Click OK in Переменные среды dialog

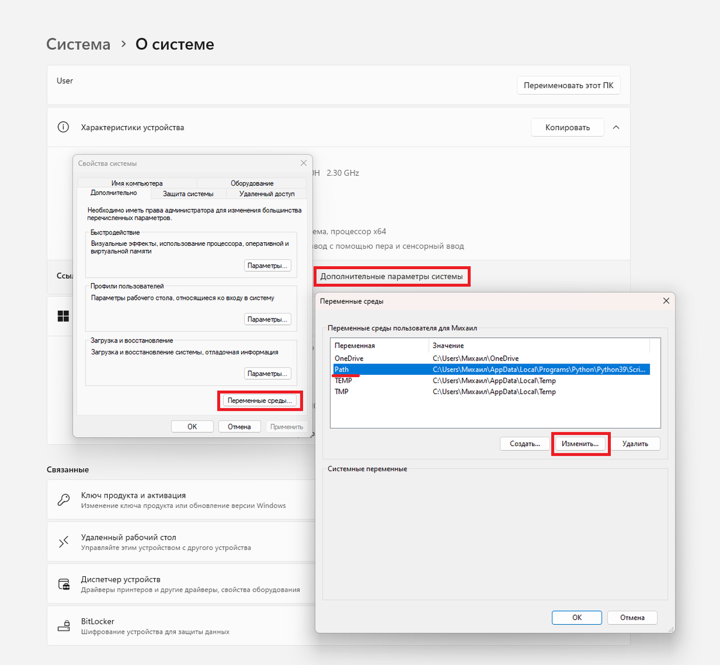[577, 618]
